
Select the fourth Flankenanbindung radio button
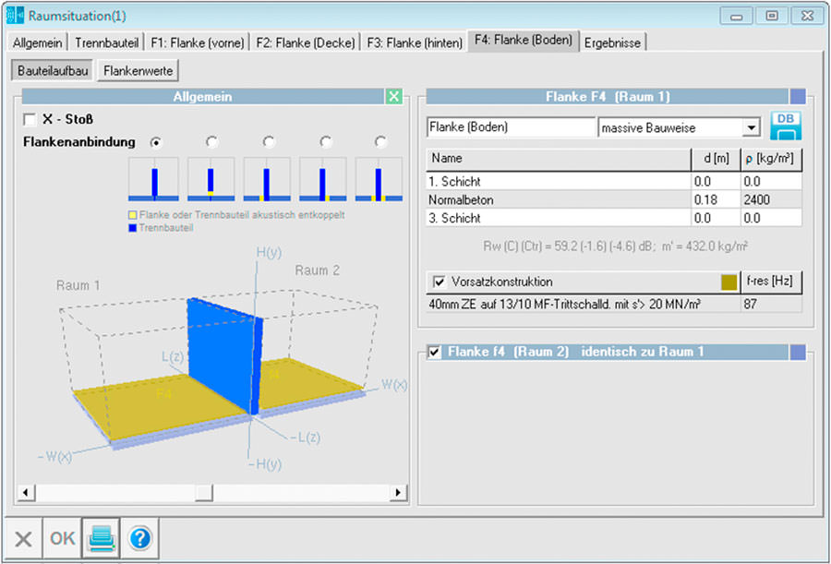pos(325,142)
